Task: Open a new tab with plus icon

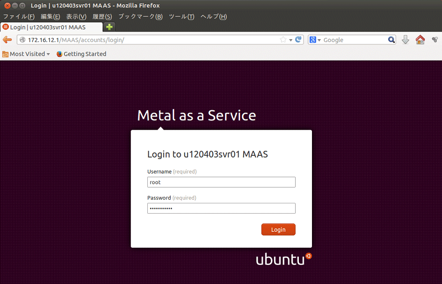Action: pyautogui.click(x=109, y=27)
